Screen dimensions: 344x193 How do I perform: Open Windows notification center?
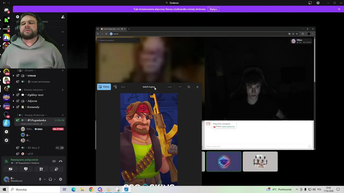coord(338,190)
